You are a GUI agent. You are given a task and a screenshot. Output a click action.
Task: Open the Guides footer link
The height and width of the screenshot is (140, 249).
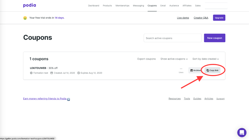point(197,99)
